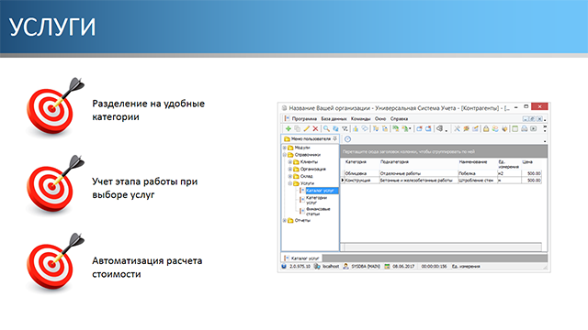Click the clock icon above the grid
588x330 pixels.
347,139
